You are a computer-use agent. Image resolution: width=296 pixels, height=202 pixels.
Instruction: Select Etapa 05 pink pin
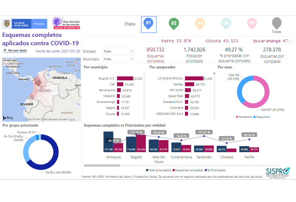[x=252, y=24]
